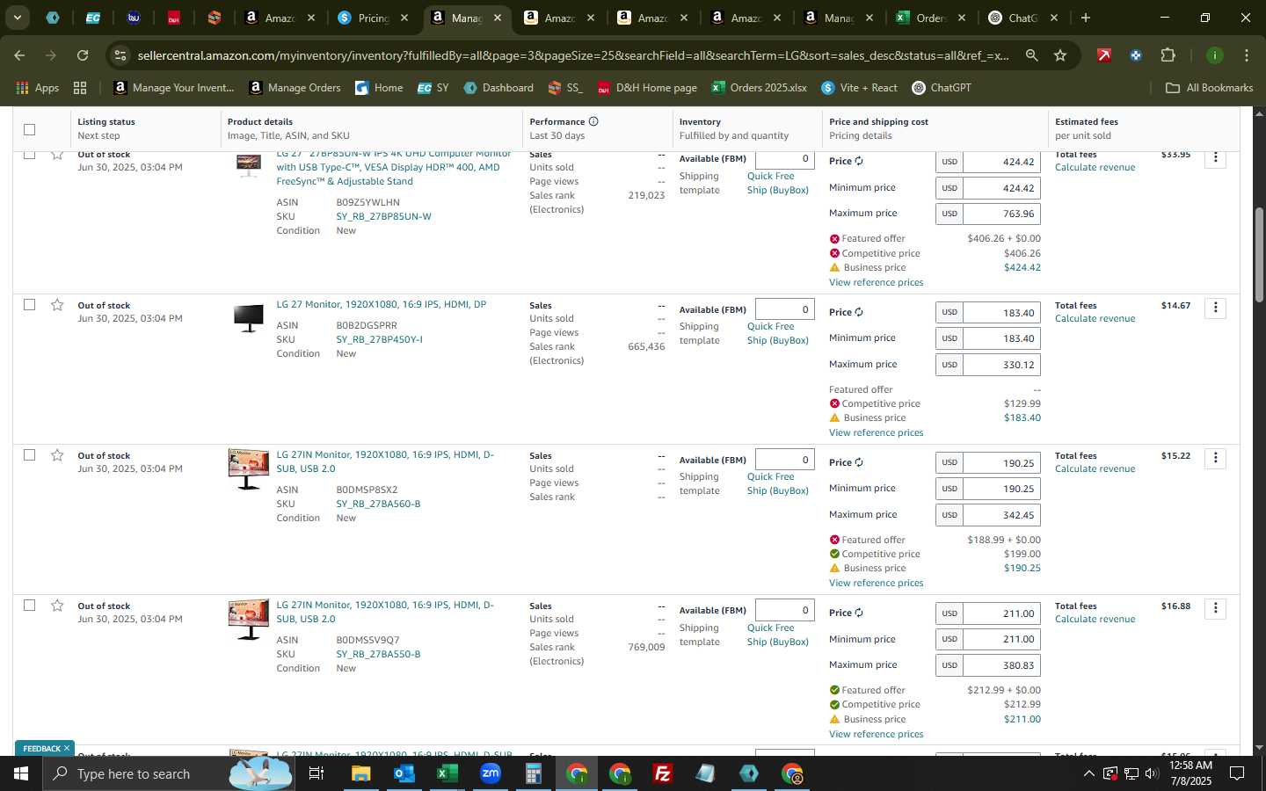Open the actions menu for the $15.22 fees row
1266x791 pixels.
(1215, 458)
